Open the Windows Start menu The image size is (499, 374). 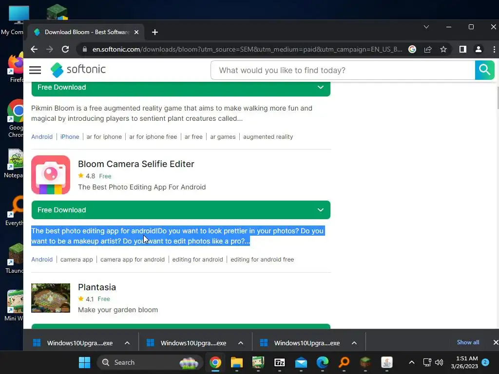coord(84,362)
